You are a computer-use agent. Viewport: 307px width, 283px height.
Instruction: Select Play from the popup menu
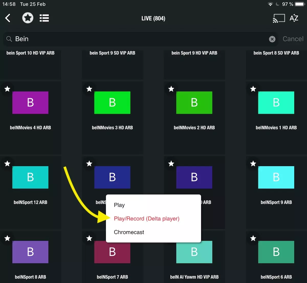(x=119, y=205)
